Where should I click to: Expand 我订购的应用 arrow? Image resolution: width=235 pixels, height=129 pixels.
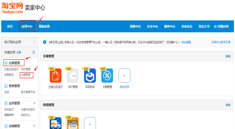(x=34, y=42)
